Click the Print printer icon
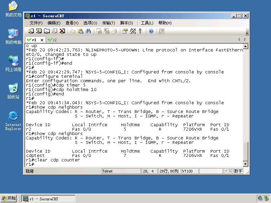This screenshot has height=203, width=271. coord(114,31)
